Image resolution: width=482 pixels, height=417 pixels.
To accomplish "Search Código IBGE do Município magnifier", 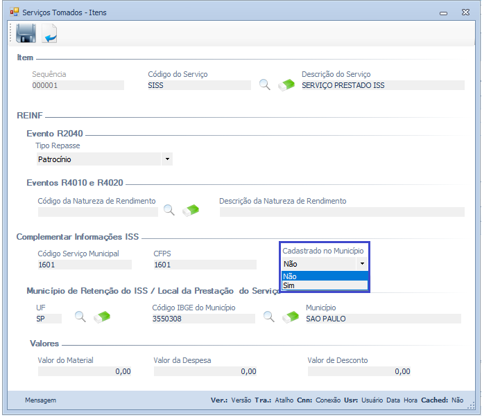I will click(269, 317).
